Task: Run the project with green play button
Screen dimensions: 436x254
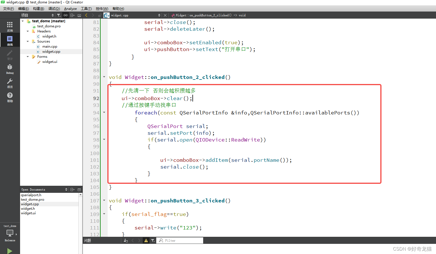Action: (x=10, y=251)
